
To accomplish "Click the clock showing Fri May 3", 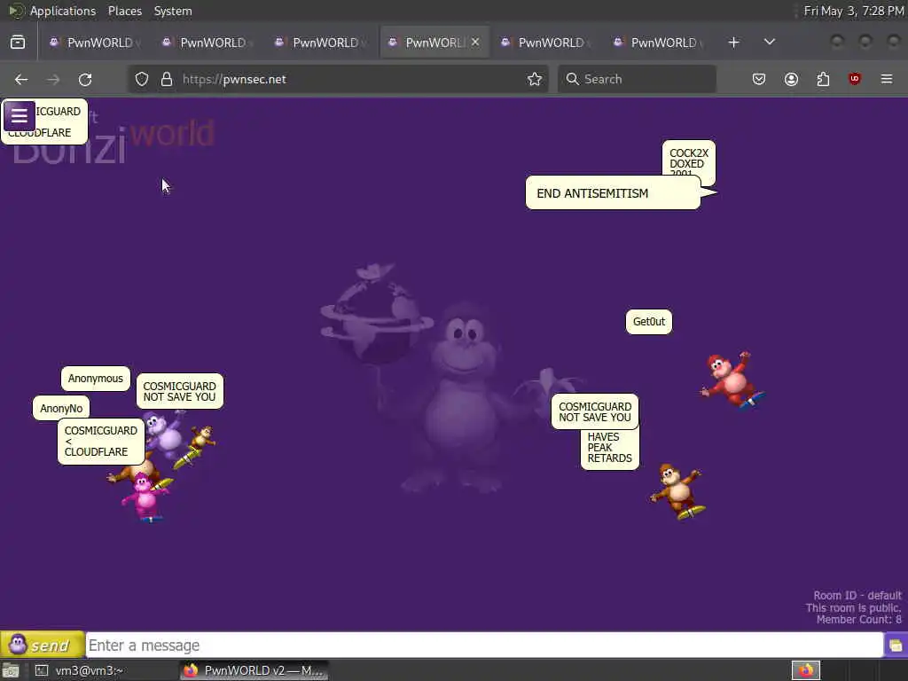I will 854,11.
